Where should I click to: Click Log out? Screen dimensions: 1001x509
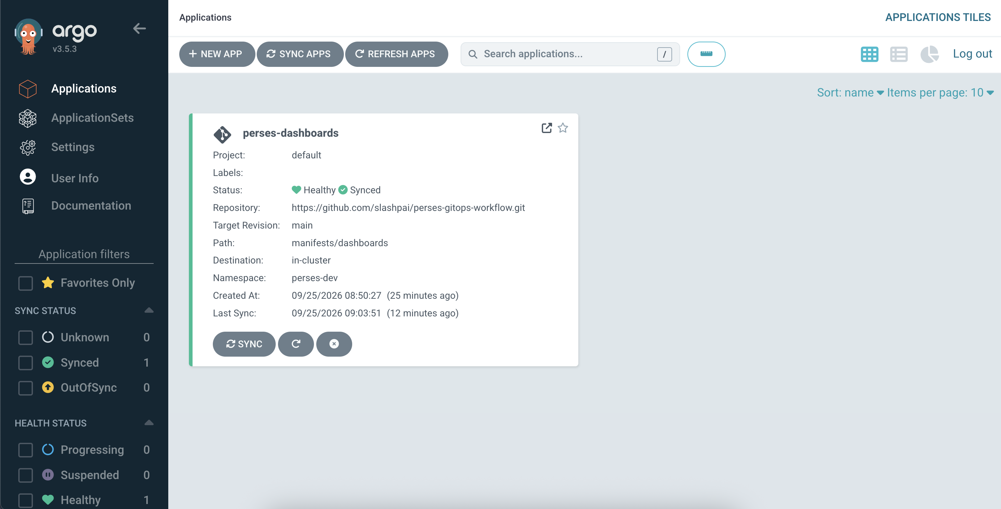pyautogui.click(x=972, y=54)
